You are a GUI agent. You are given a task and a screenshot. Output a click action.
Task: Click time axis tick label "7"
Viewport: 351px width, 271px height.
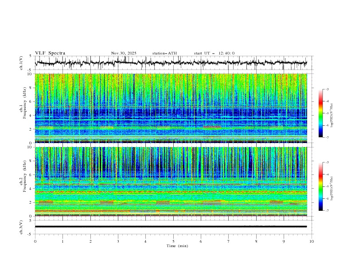click(x=229, y=241)
